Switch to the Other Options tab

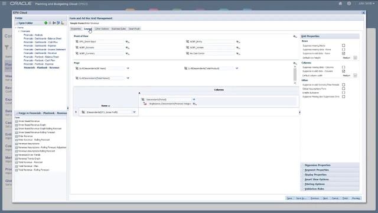(102, 29)
